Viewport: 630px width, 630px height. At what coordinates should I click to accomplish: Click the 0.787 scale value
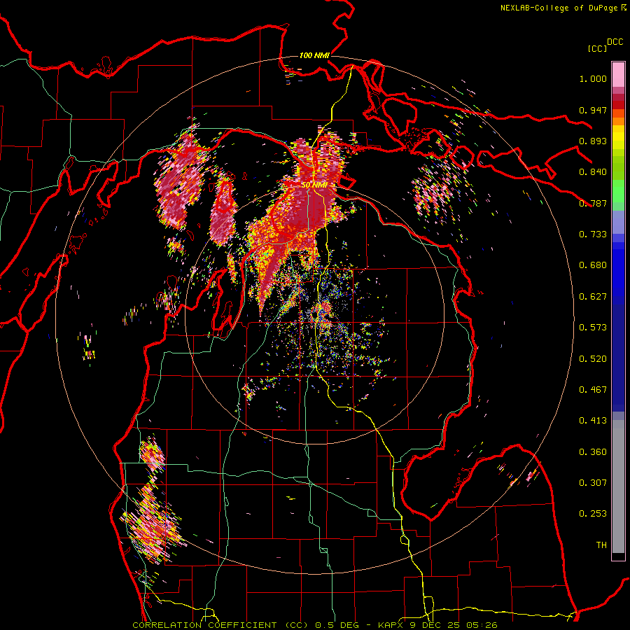pyautogui.click(x=593, y=203)
